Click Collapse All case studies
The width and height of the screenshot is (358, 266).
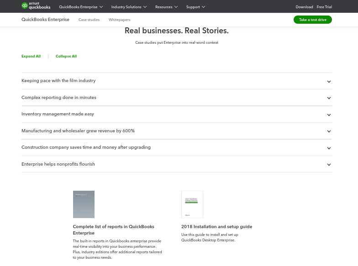click(x=66, y=57)
